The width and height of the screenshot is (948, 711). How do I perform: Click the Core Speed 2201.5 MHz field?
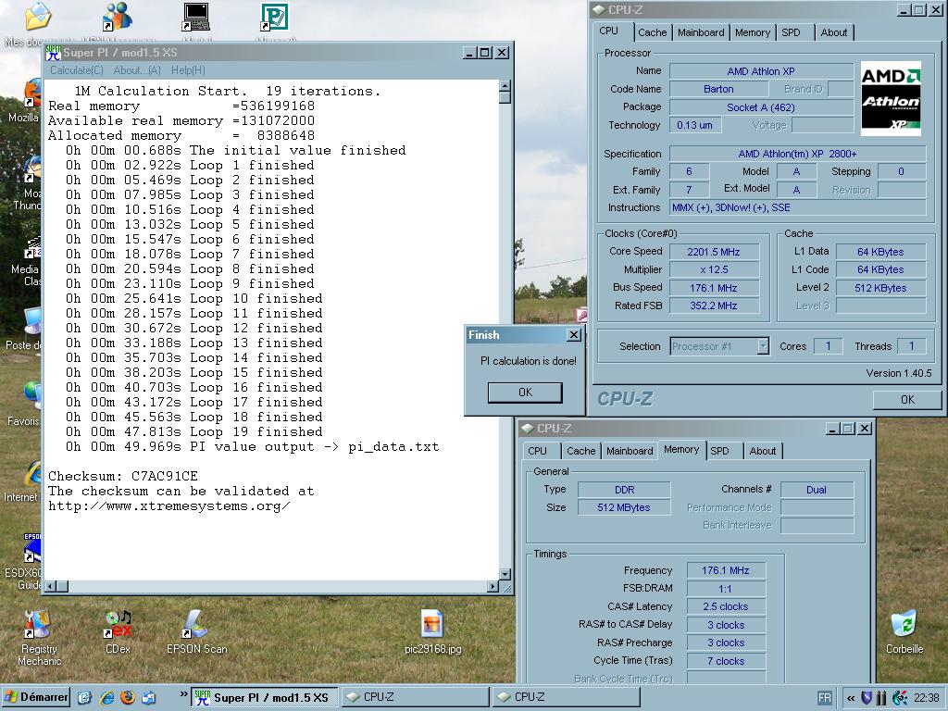[x=714, y=252]
